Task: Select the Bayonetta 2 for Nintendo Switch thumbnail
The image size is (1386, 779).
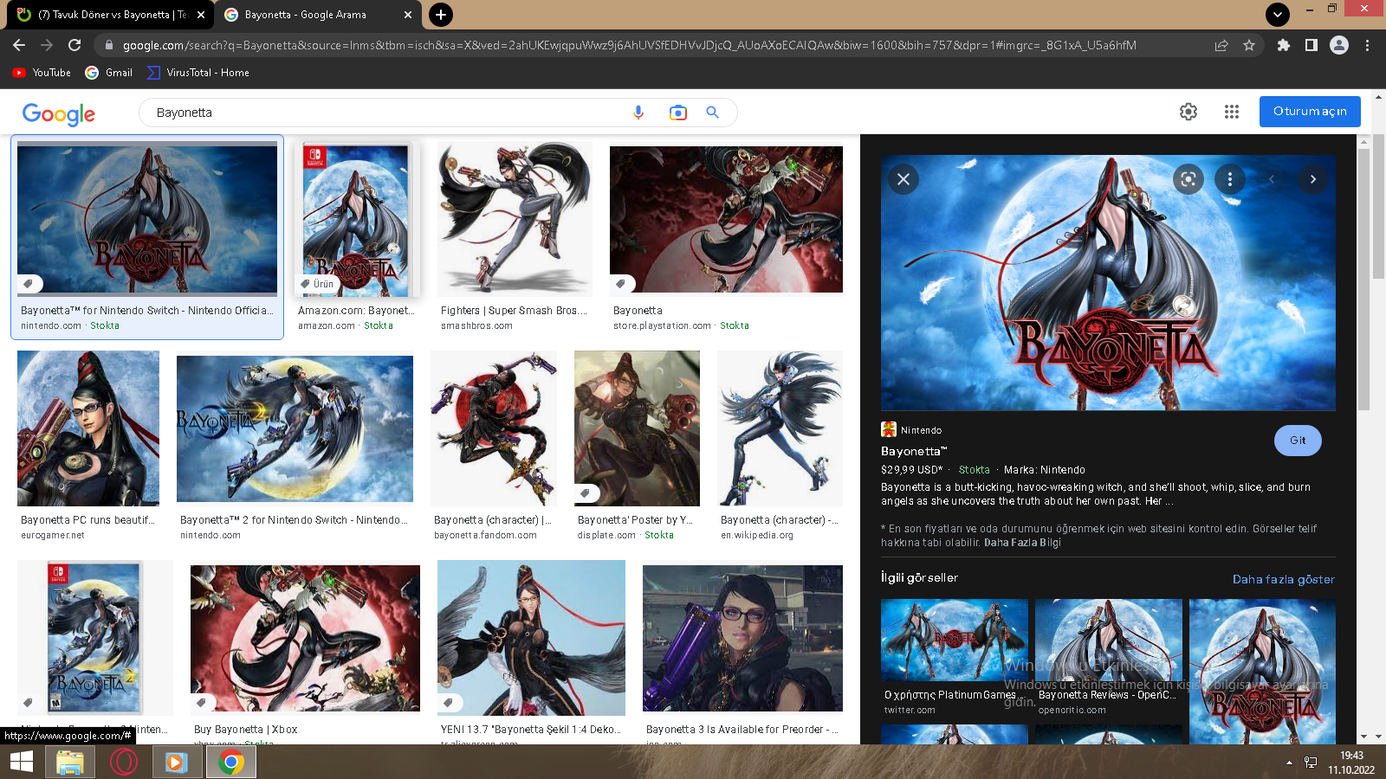Action: [x=295, y=428]
